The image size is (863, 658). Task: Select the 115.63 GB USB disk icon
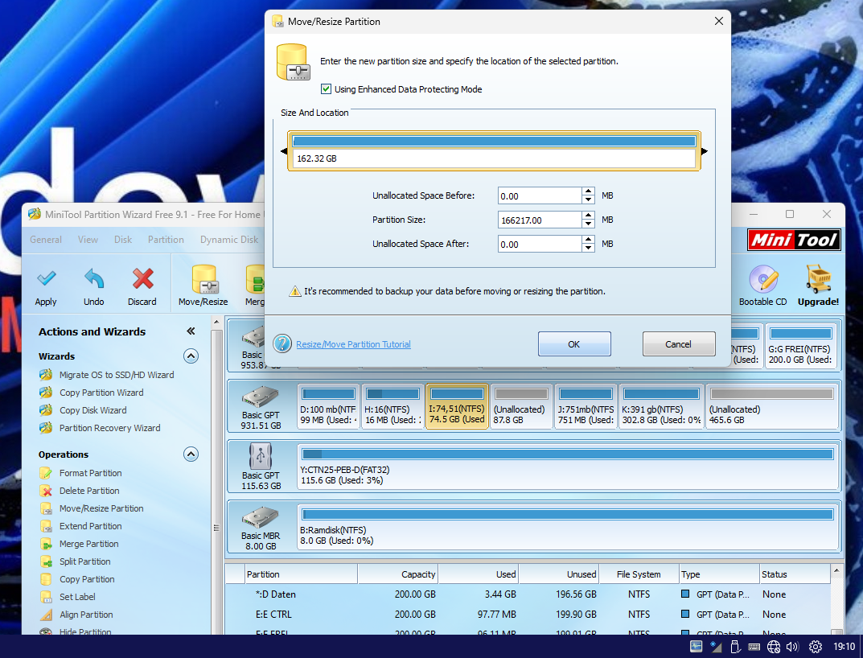click(261, 456)
